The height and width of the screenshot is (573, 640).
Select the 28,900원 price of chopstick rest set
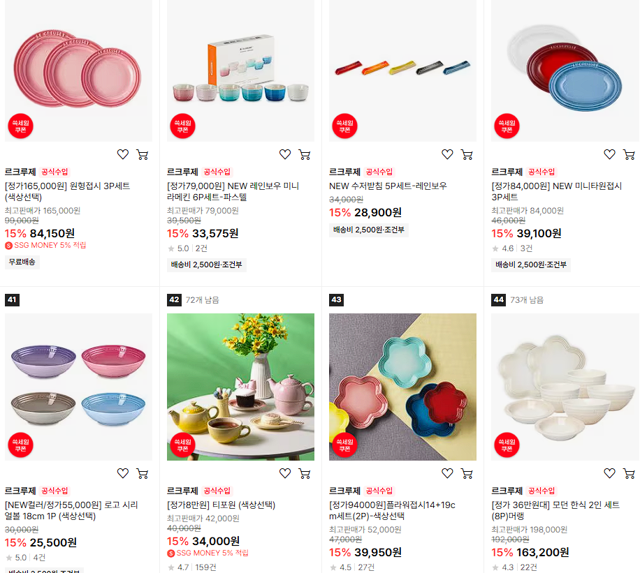(x=378, y=212)
